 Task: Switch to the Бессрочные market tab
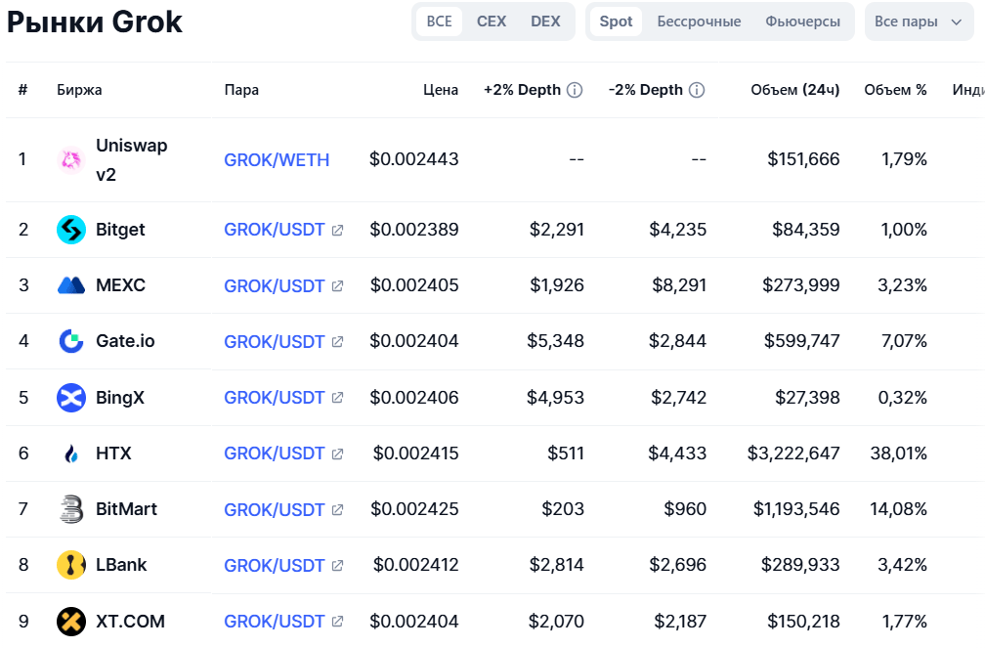(700, 22)
